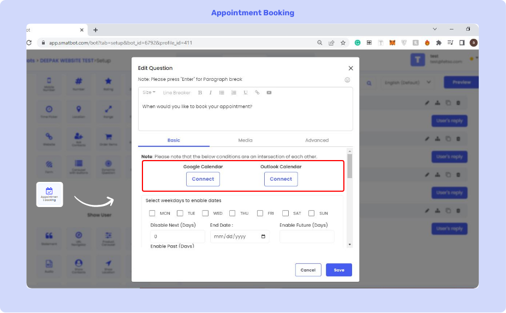Click the search magnifier beside language selector

(369, 83)
